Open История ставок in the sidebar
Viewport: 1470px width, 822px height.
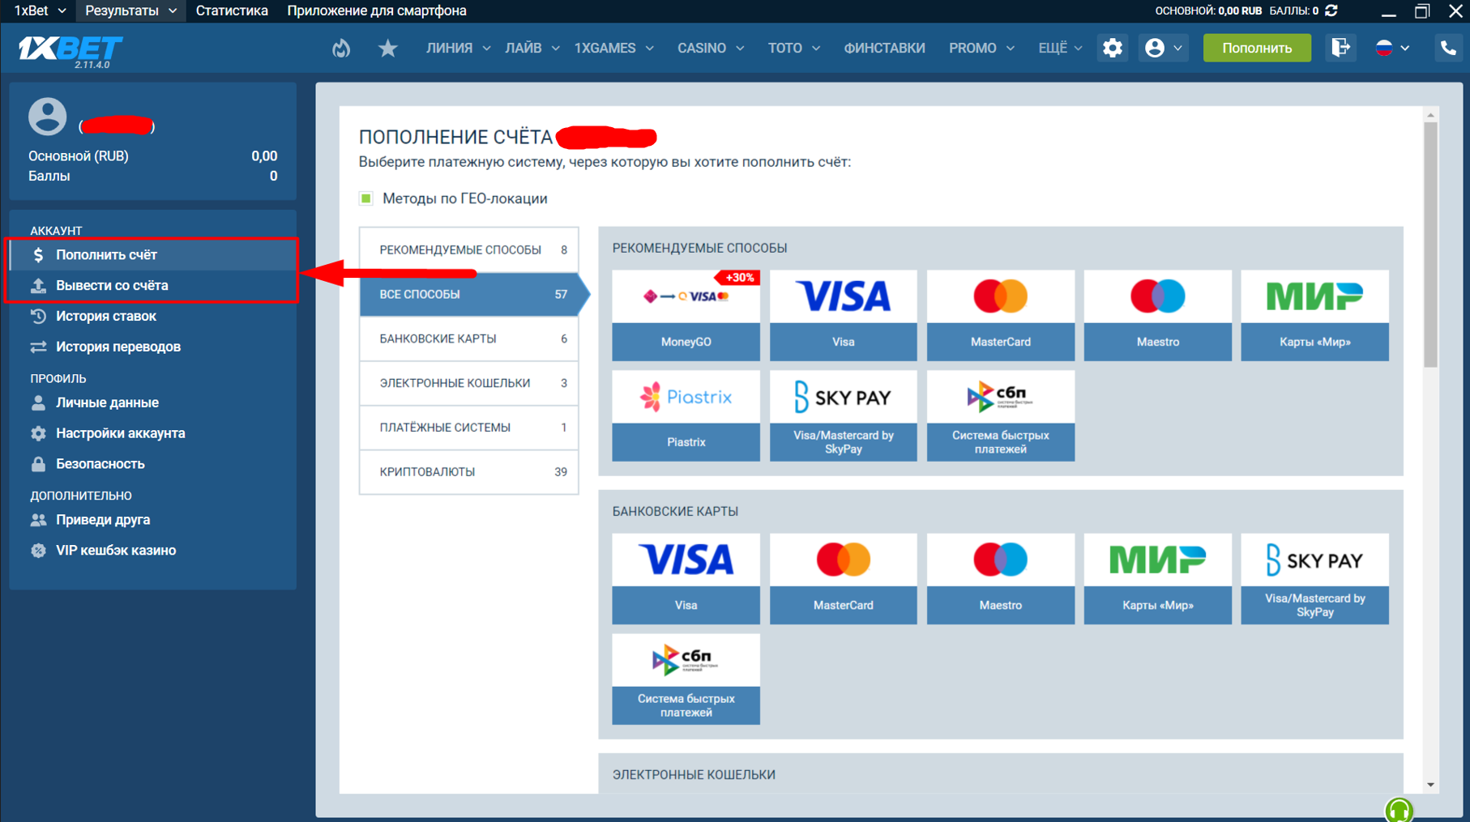(x=105, y=316)
